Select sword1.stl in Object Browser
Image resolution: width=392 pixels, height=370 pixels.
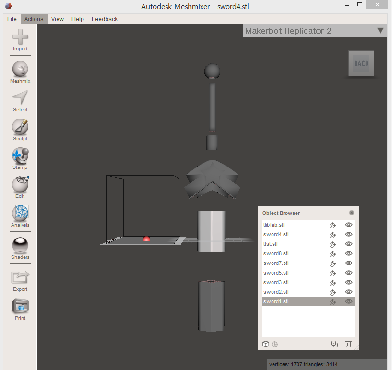click(309, 301)
